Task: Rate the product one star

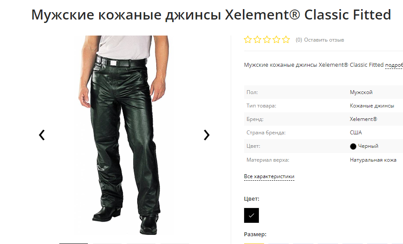Action: pyautogui.click(x=248, y=39)
